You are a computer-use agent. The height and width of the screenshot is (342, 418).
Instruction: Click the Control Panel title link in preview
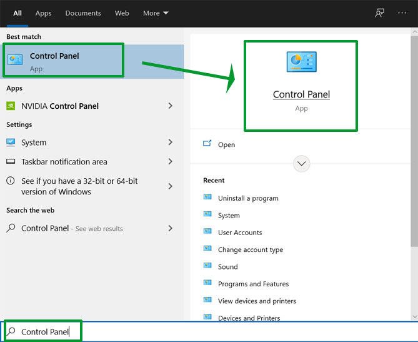[x=302, y=94]
